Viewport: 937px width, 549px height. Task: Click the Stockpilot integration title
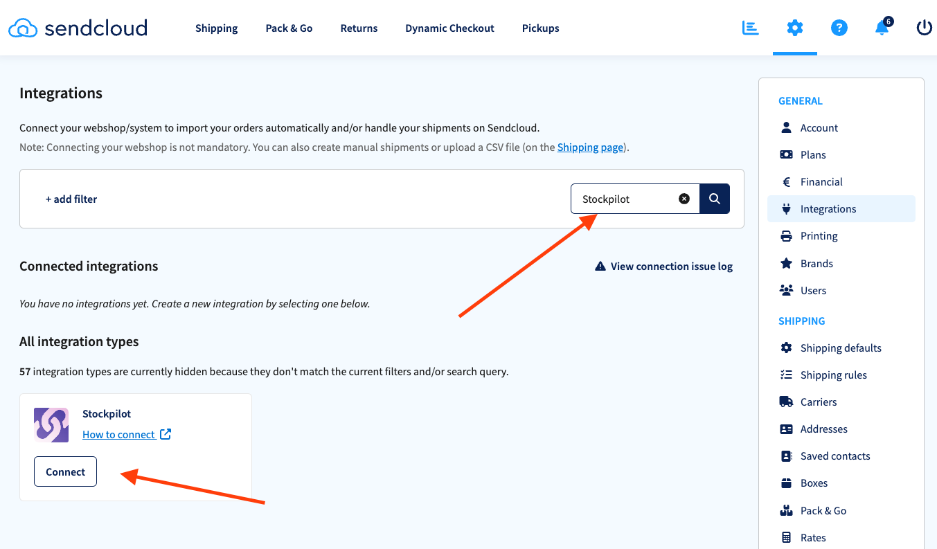[x=107, y=414]
